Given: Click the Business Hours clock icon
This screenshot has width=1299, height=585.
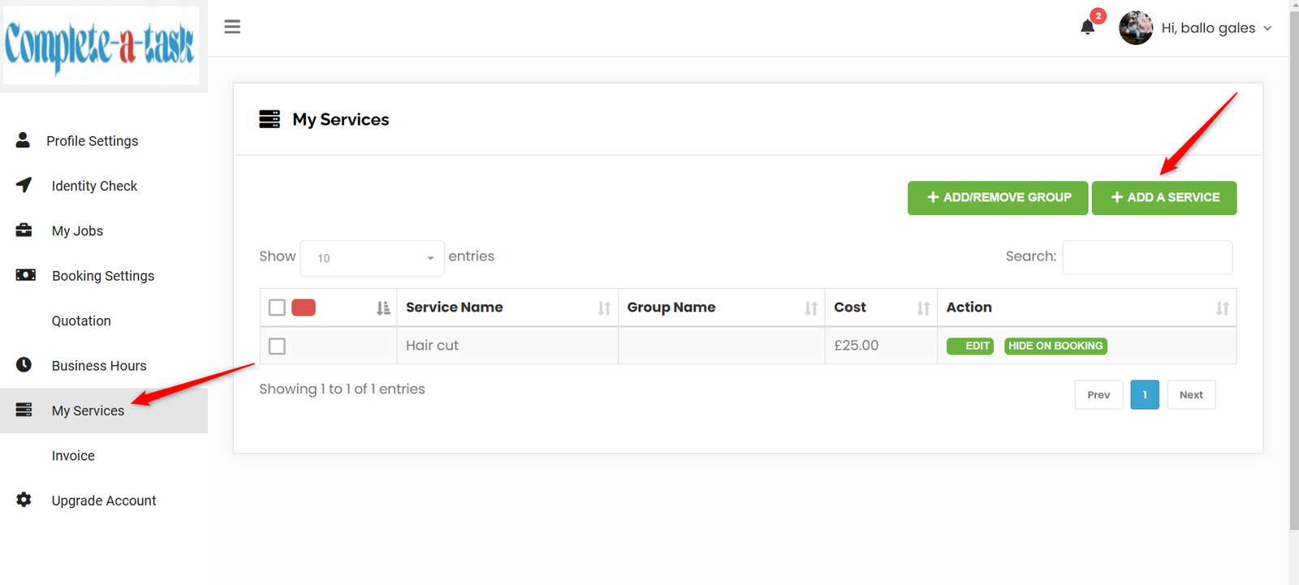Looking at the screenshot, I should (x=24, y=365).
